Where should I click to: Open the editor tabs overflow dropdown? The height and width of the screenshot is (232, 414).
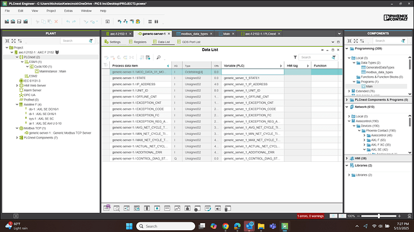[x=339, y=34]
